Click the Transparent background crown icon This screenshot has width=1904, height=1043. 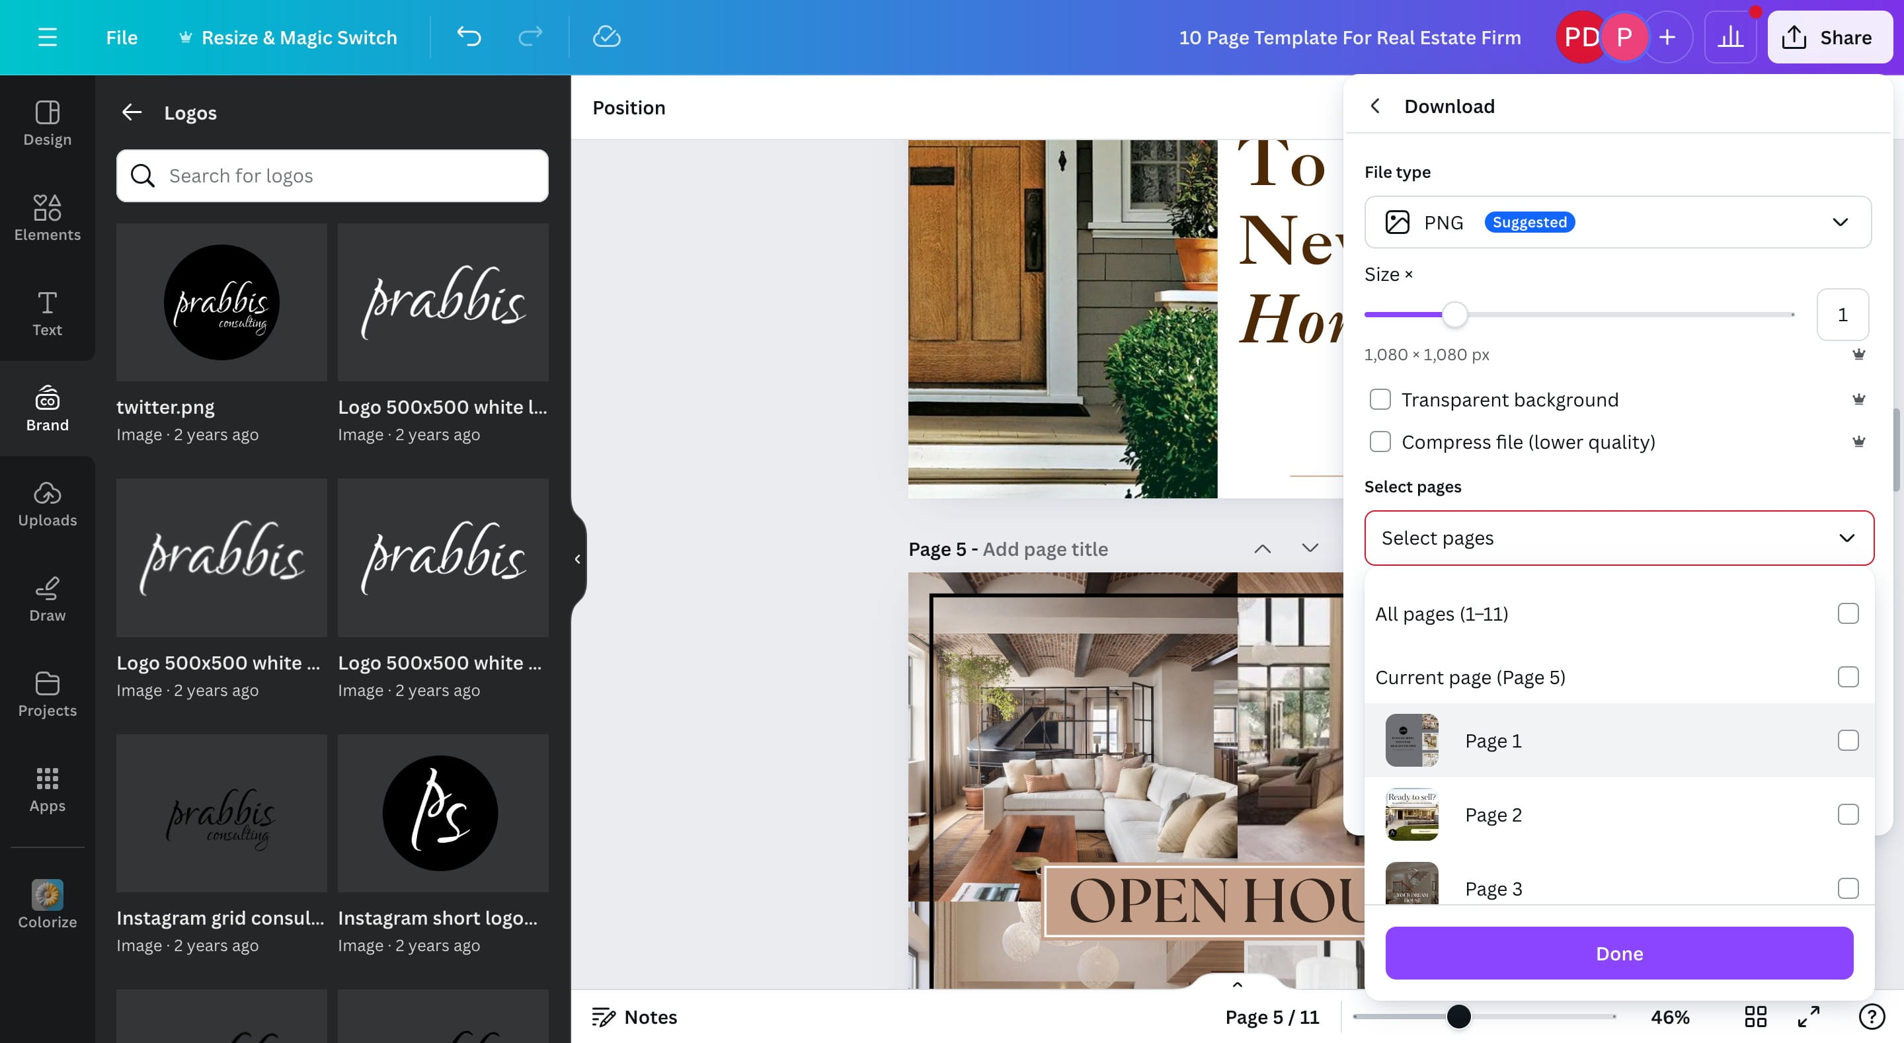click(x=1858, y=399)
